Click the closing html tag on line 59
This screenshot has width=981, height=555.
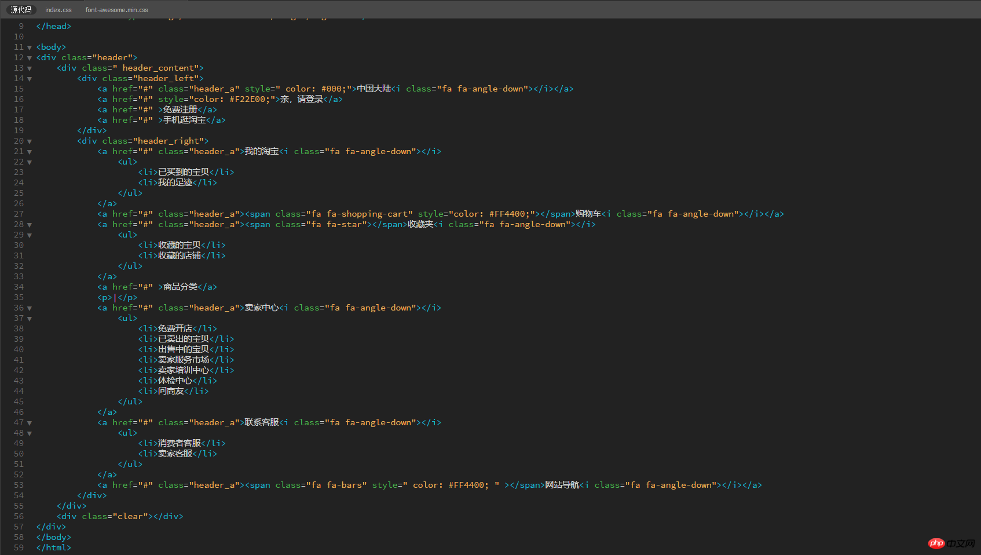tap(54, 547)
